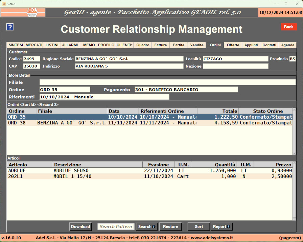This screenshot has height=242, width=303.
Task: Click the Stato Ordine column header
Action: pos(266,111)
